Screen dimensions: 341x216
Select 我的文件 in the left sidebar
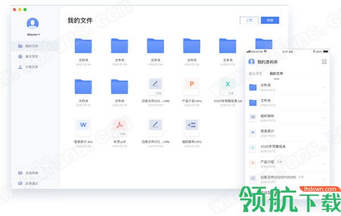(x=35, y=46)
